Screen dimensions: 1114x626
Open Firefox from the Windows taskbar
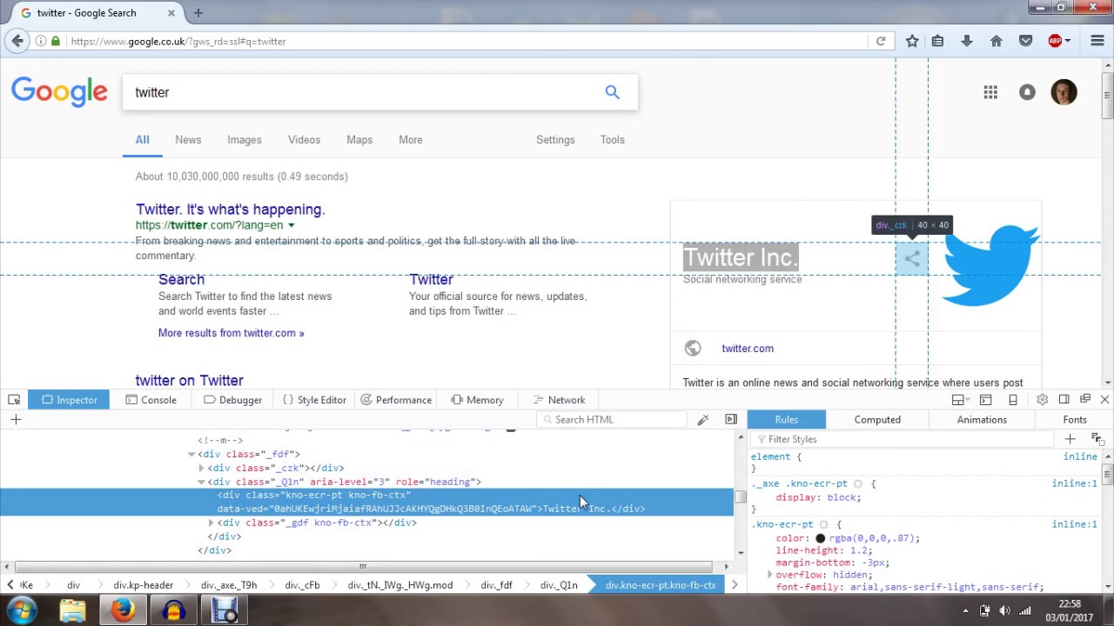pyautogui.click(x=123, y=610)
